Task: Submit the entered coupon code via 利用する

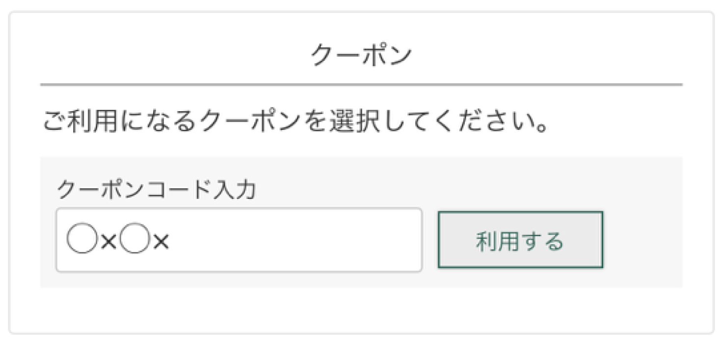Action: (520, 240)
